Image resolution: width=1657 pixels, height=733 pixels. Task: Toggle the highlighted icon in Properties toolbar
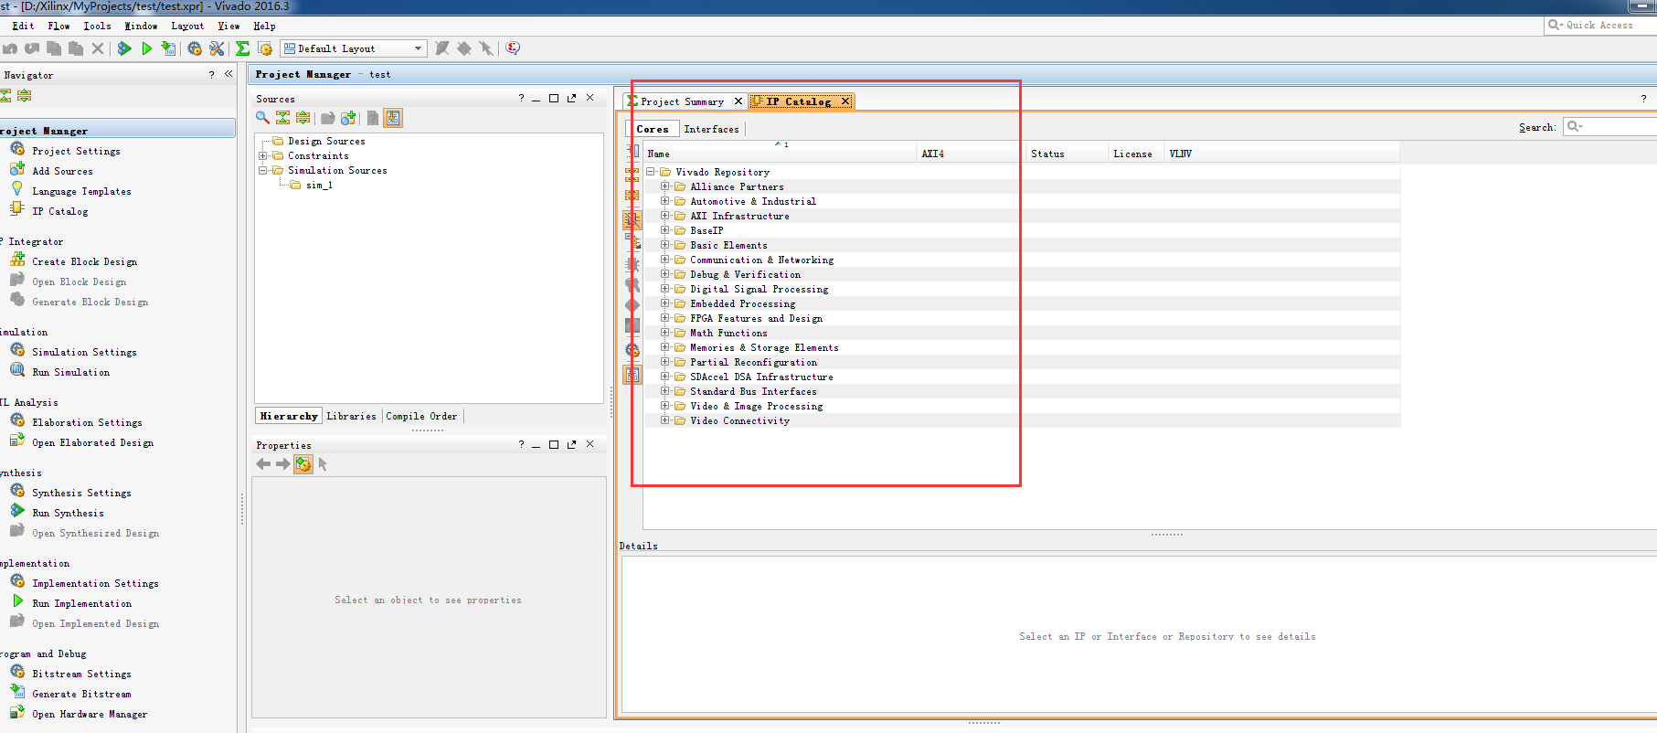[303, 464]
